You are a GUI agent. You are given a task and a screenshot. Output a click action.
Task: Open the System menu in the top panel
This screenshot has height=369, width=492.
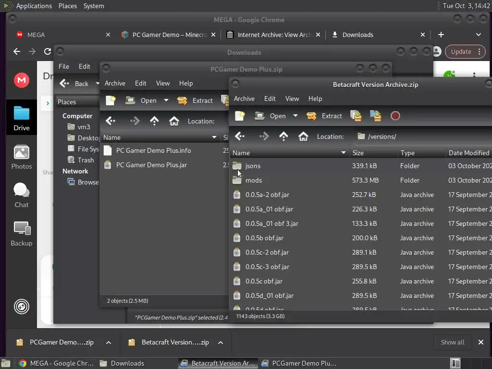point(94,6)
